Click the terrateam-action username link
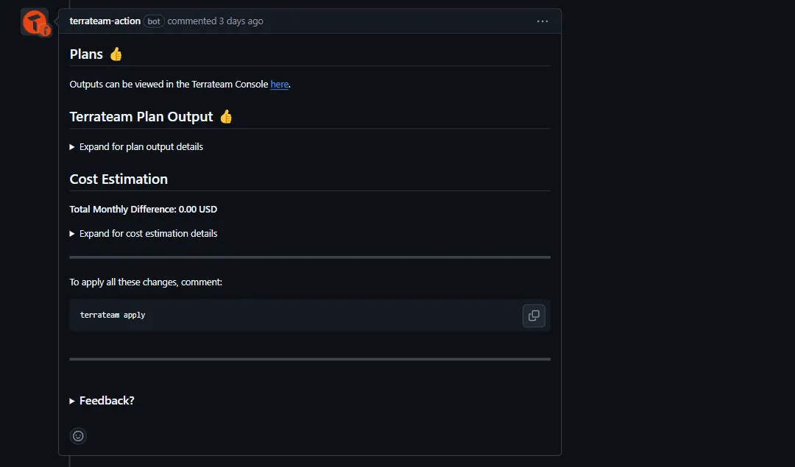This screenshot has height=467, width=795. tap(103, 21)
